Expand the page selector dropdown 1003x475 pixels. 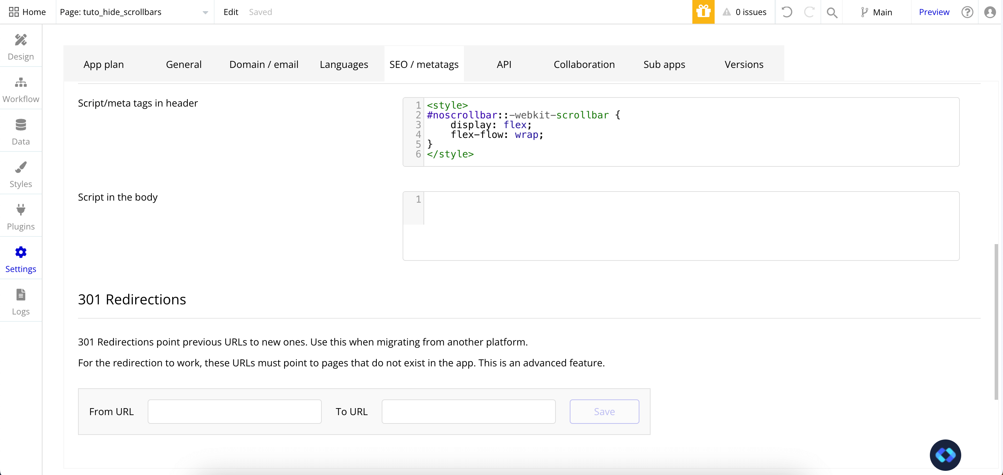click(x=205, y=13)
